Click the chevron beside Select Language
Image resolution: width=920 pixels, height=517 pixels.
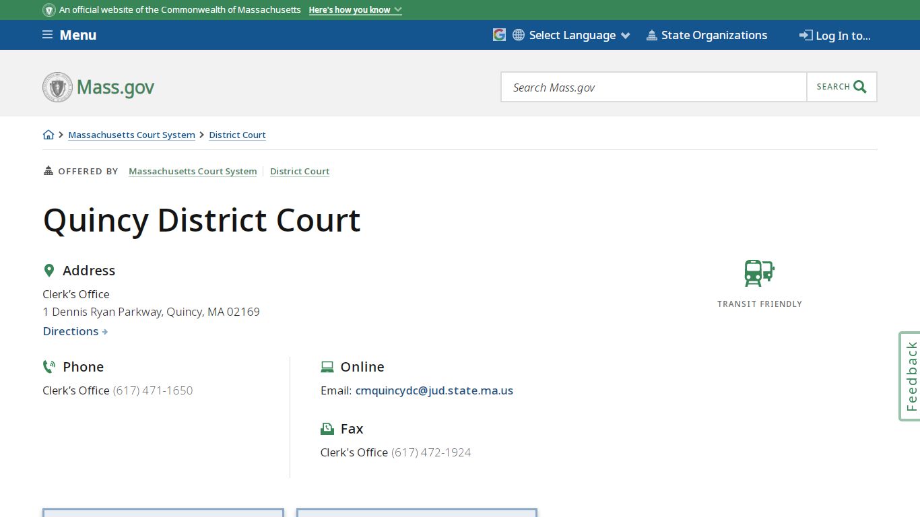click(x=626, y=36)
